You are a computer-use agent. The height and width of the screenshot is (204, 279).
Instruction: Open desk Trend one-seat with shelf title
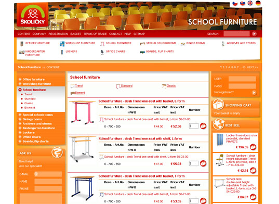click(x=140, y=138)
